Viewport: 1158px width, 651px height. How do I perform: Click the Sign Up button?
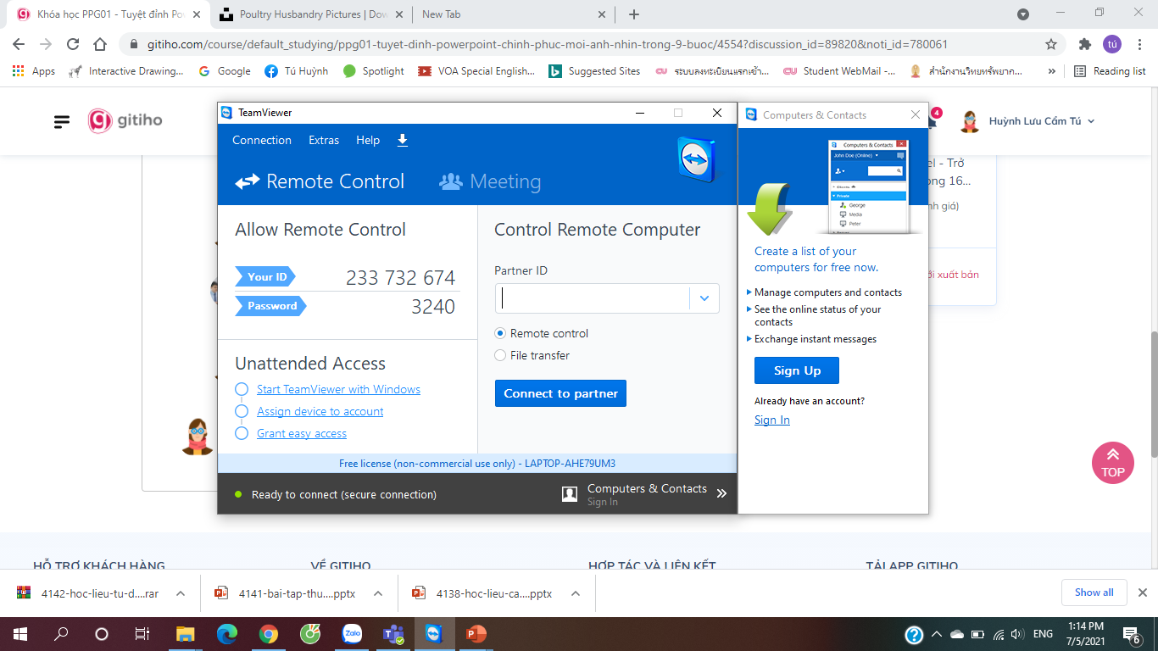point(797,370)
